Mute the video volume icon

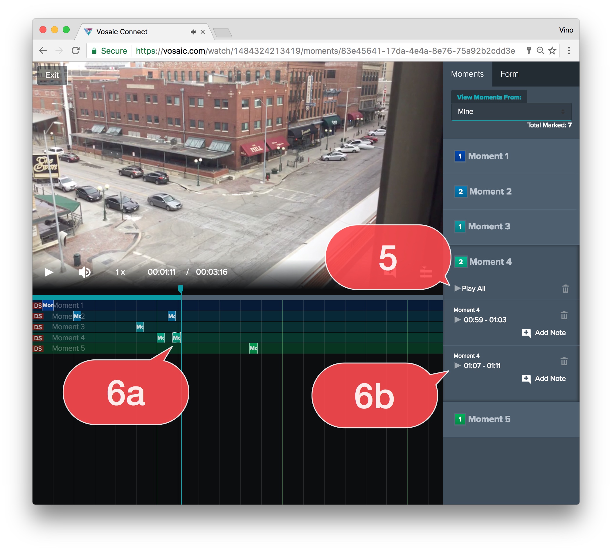(x=84, y=272)
